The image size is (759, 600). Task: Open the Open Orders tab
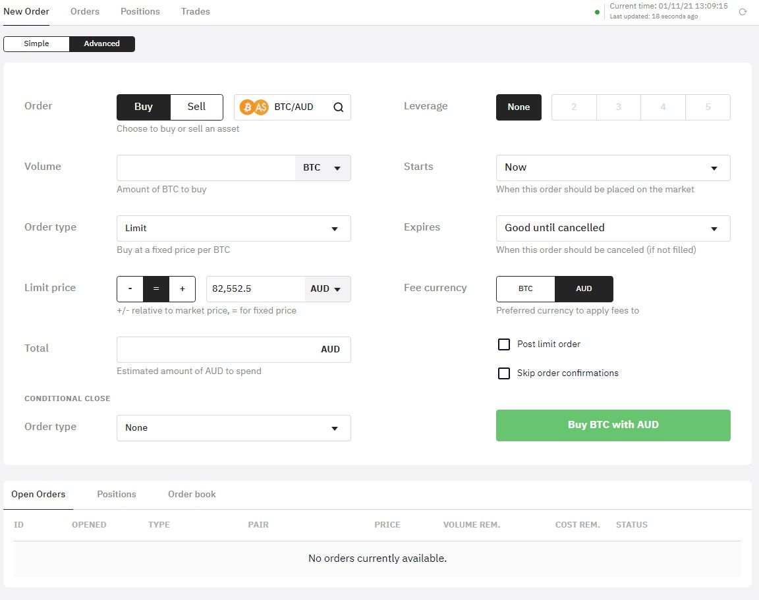38,494
